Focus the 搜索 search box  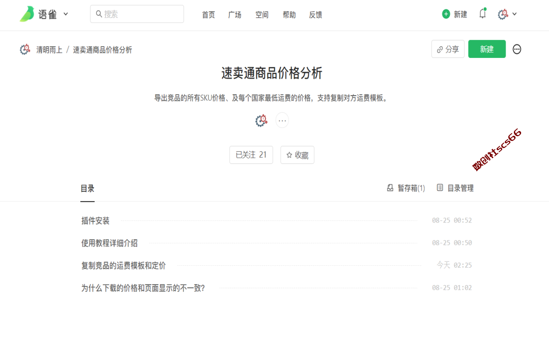point(137,14)
